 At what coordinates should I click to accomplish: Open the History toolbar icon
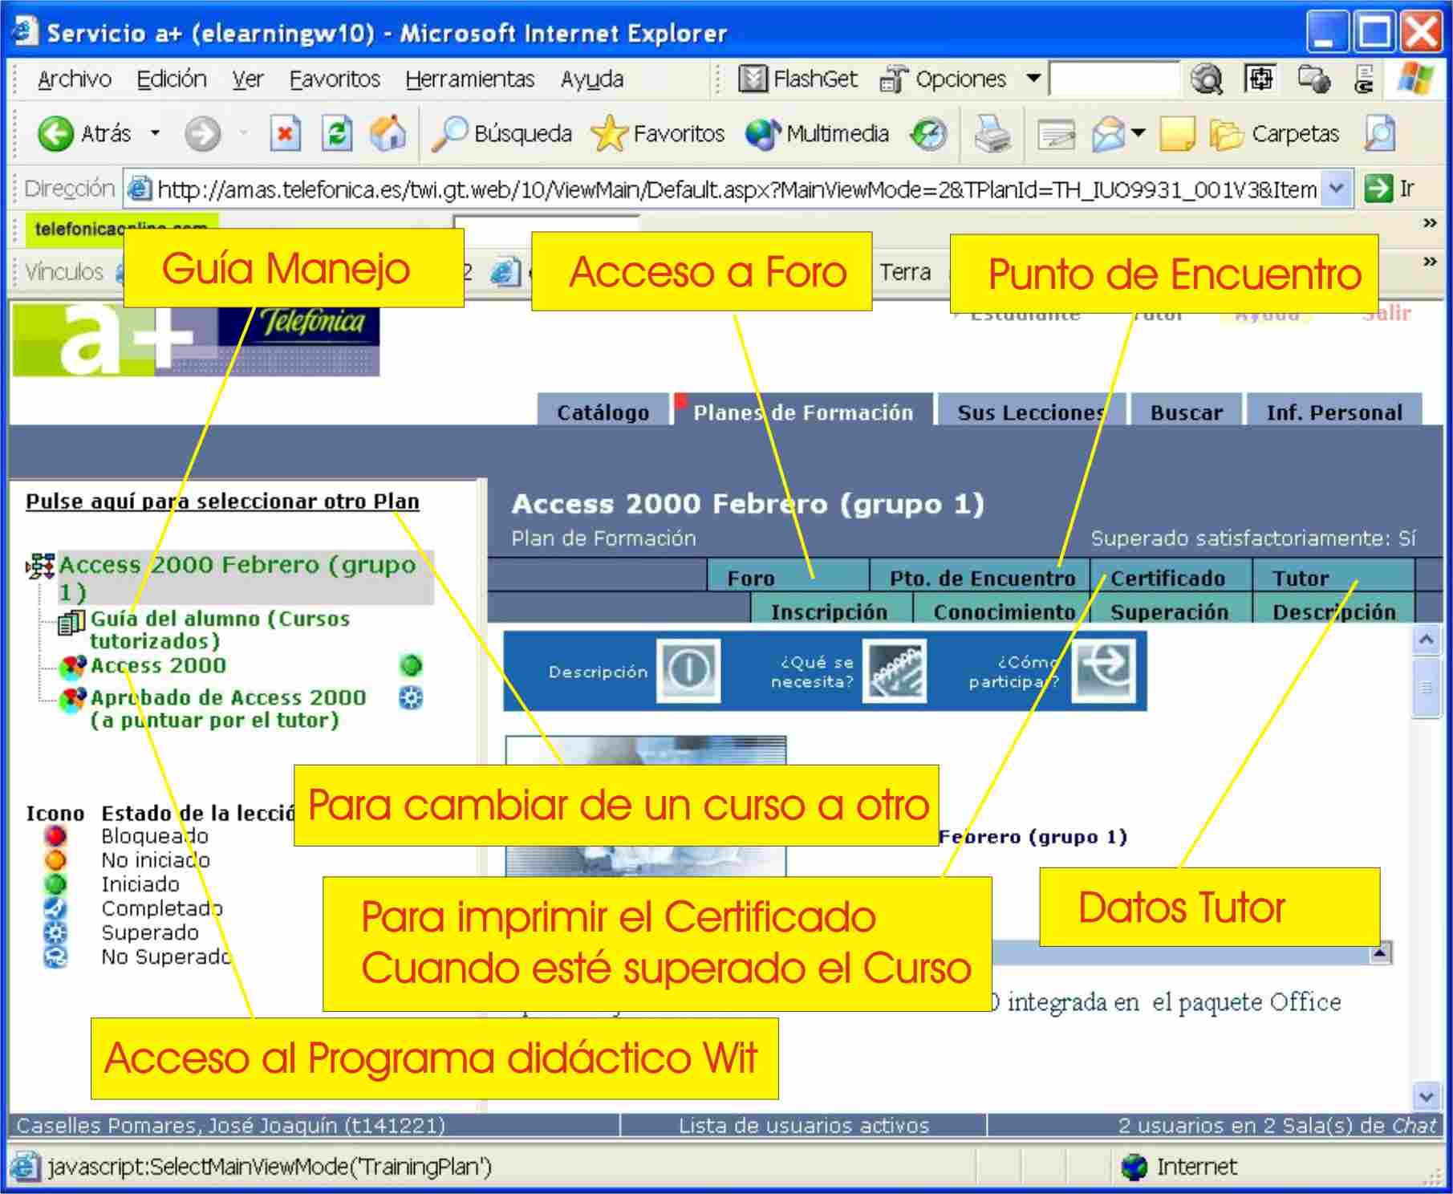click(x=928, y=133)
